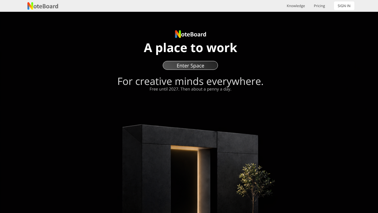The height and width of the screenshot is (213, 378).
Task: Click the SIGN IN button
Action: tap(344, 6)
